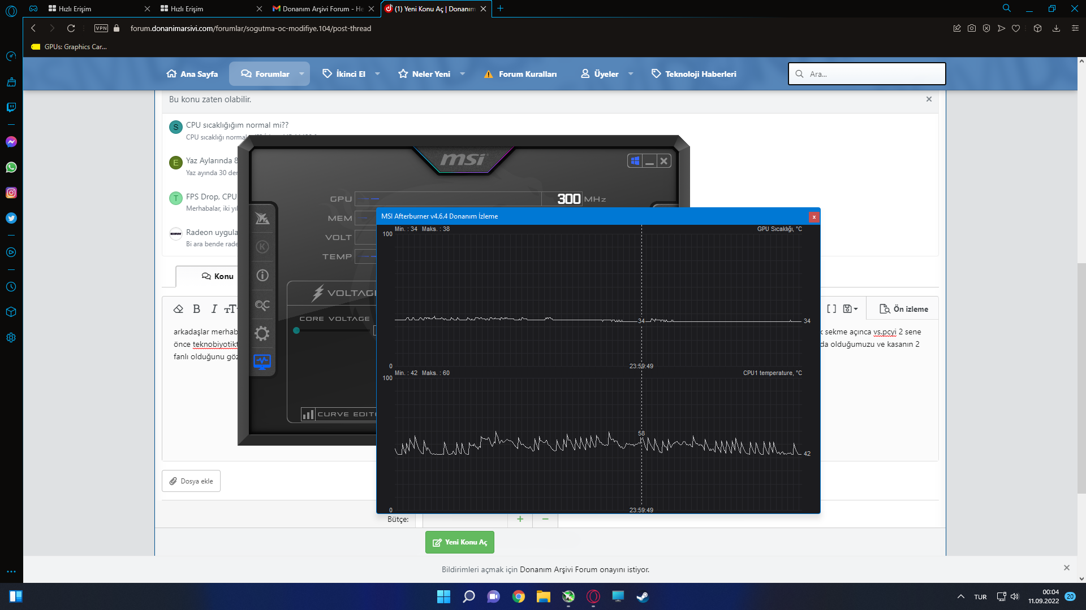
Task: Click the eraser remove-formatting icon
Action: point(178,309)
